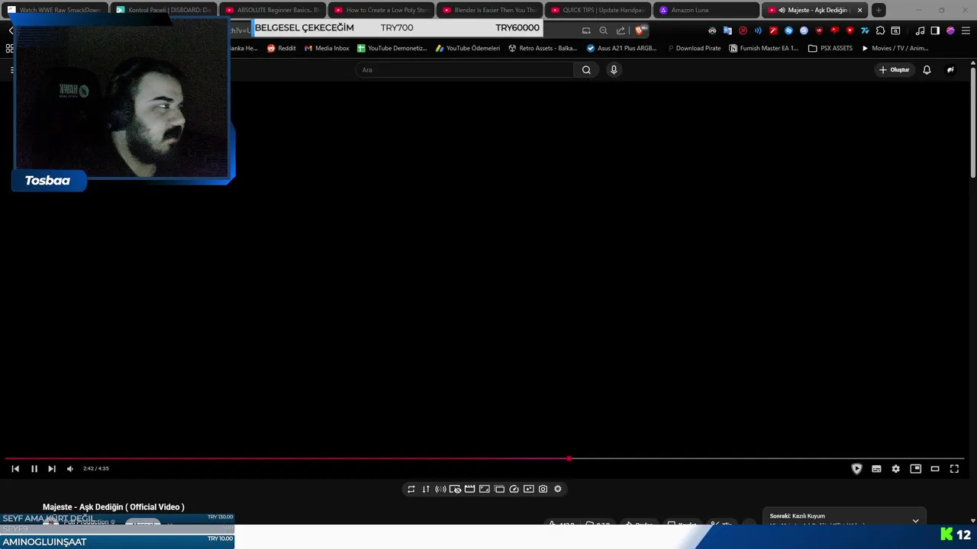
Task: Switch to miniplayer mode
Action: (916, 469)
